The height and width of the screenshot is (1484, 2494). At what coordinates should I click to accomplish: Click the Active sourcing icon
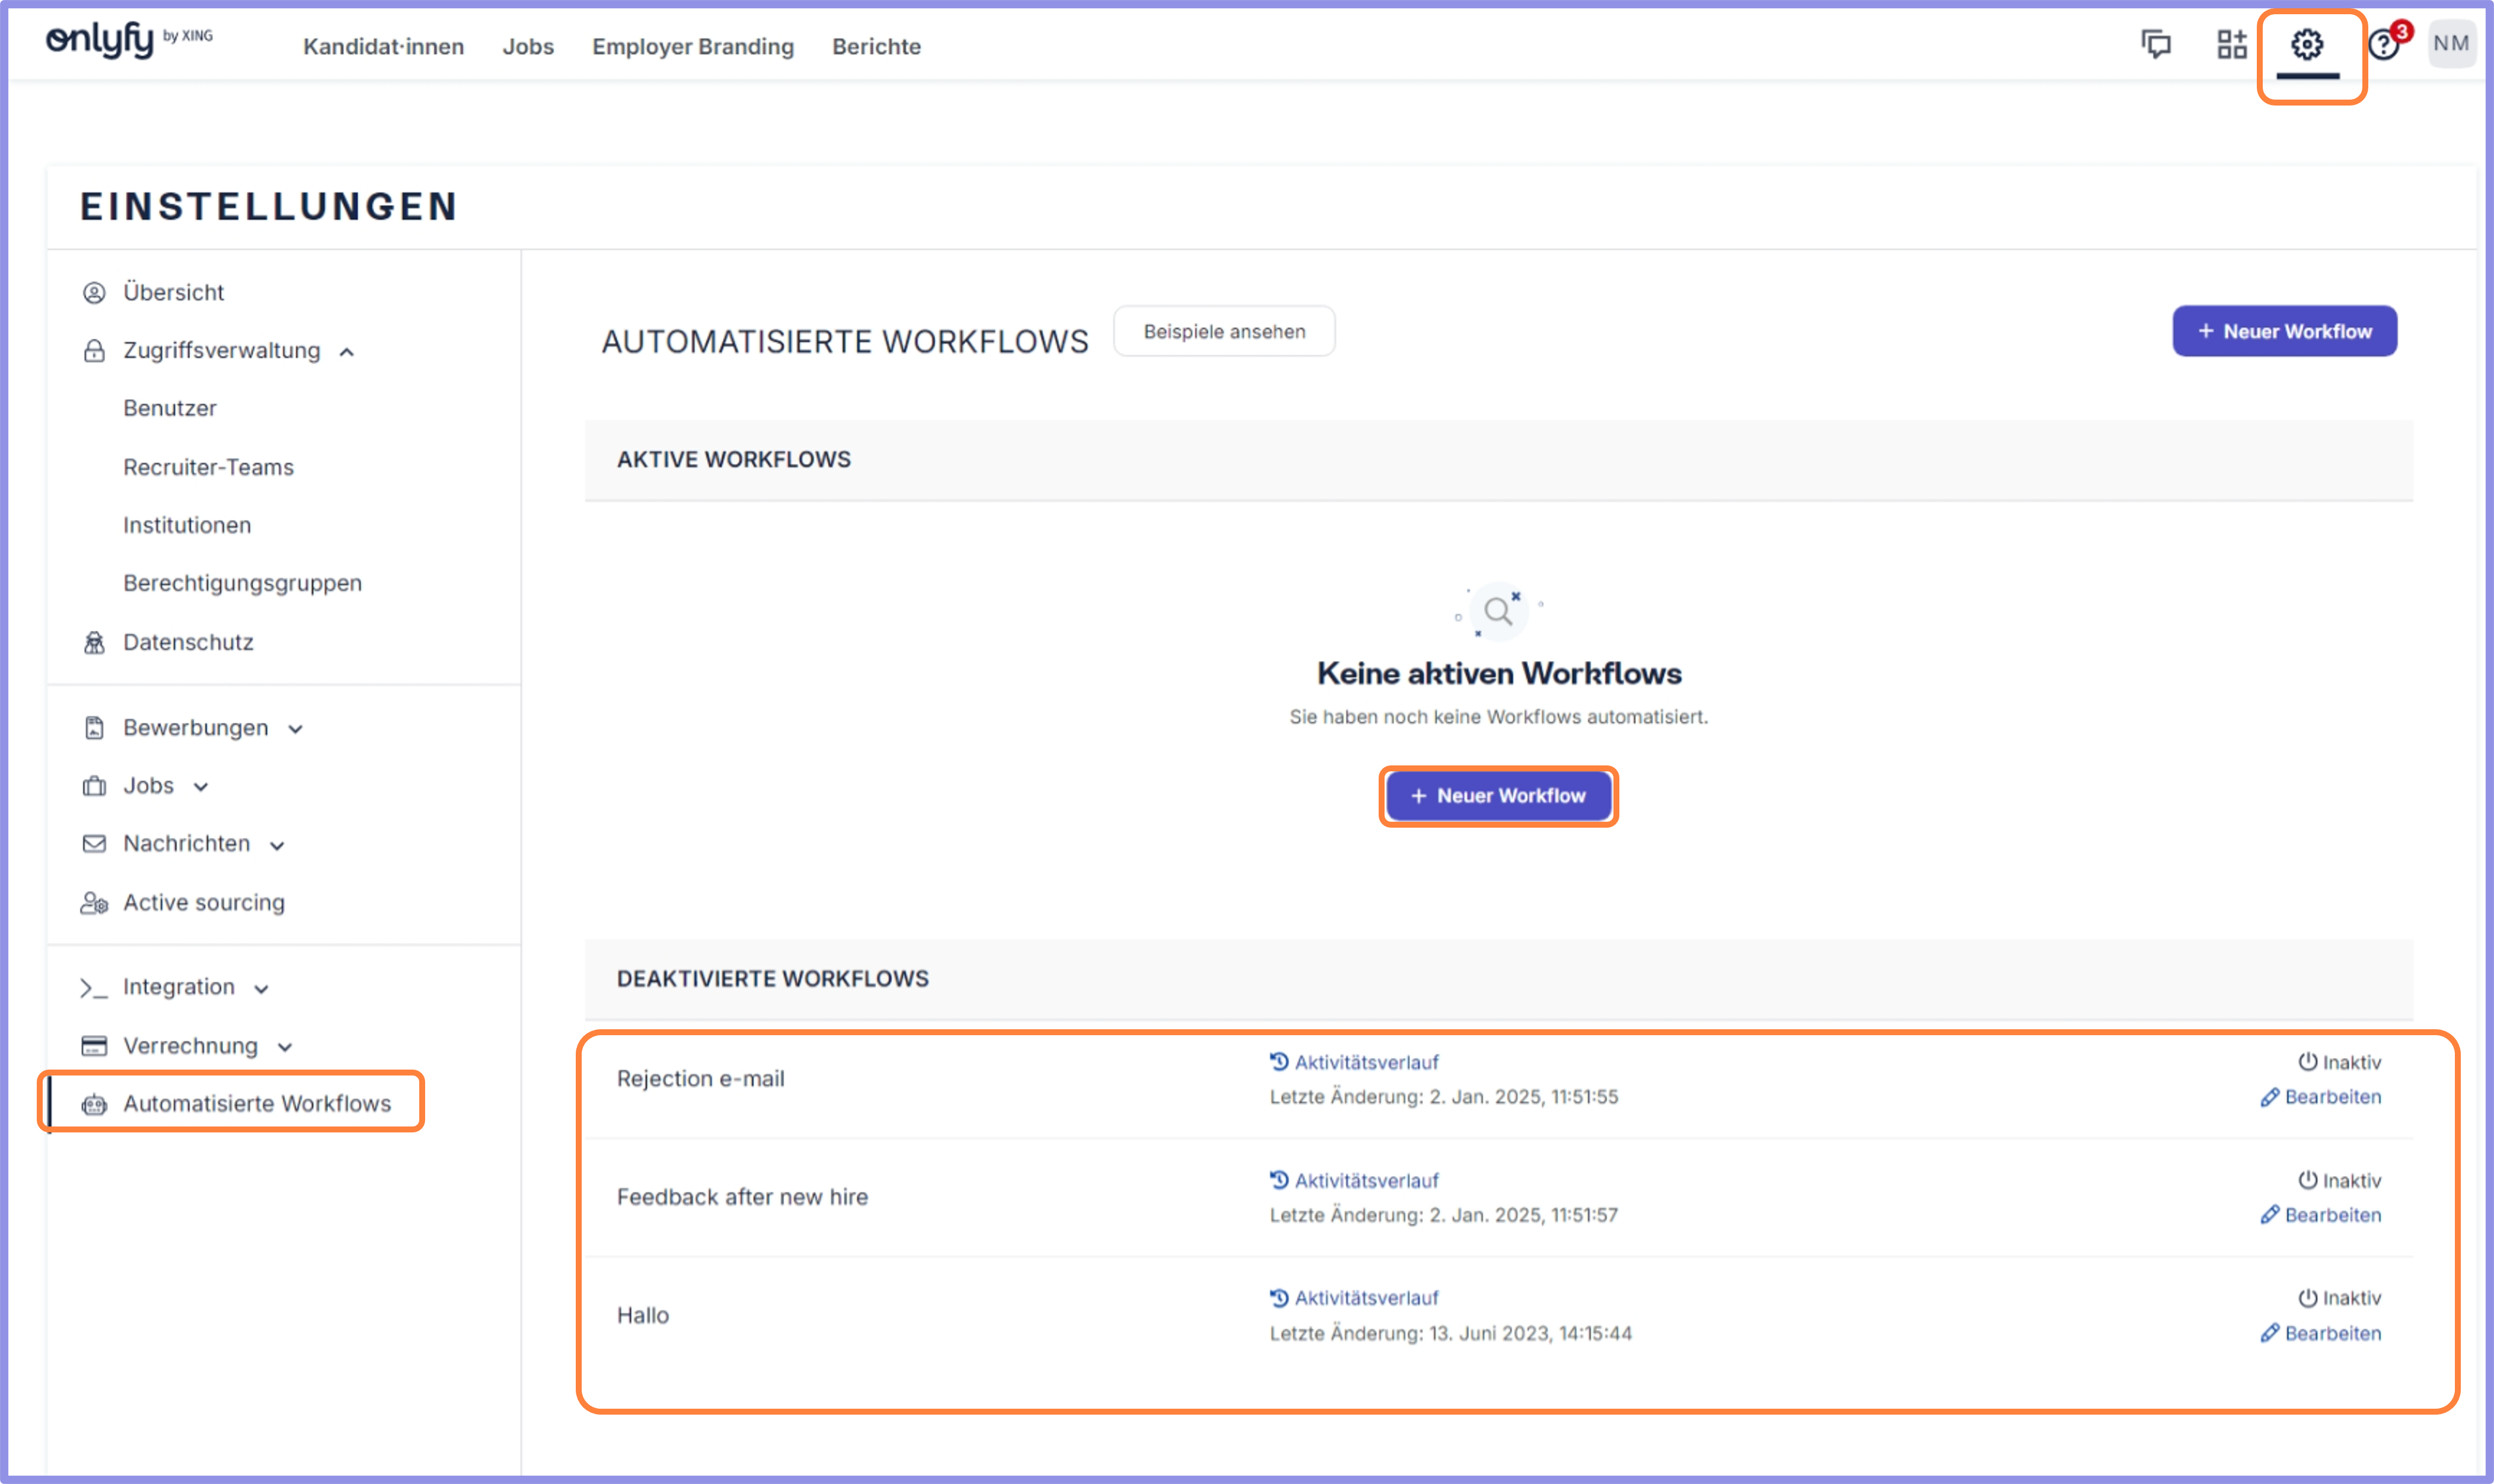(95, 903)
